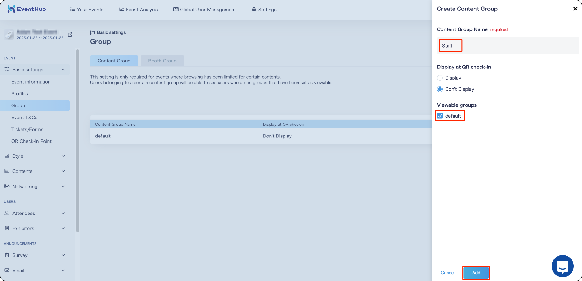Click the EventHub logo
The image size is (582, 281).
[27, 9]
